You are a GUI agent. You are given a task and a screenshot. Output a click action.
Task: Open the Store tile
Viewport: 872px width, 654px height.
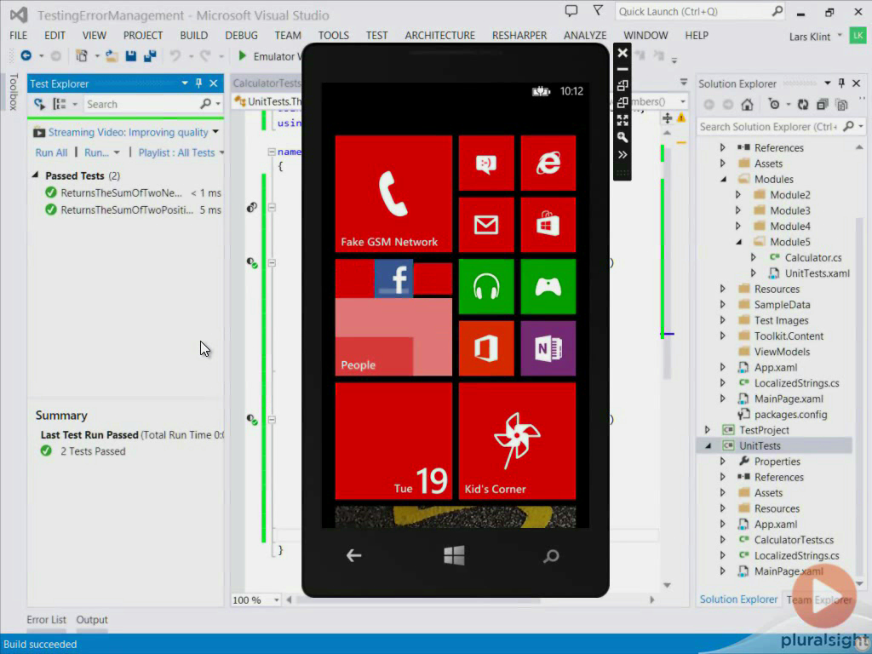[548, 225]
